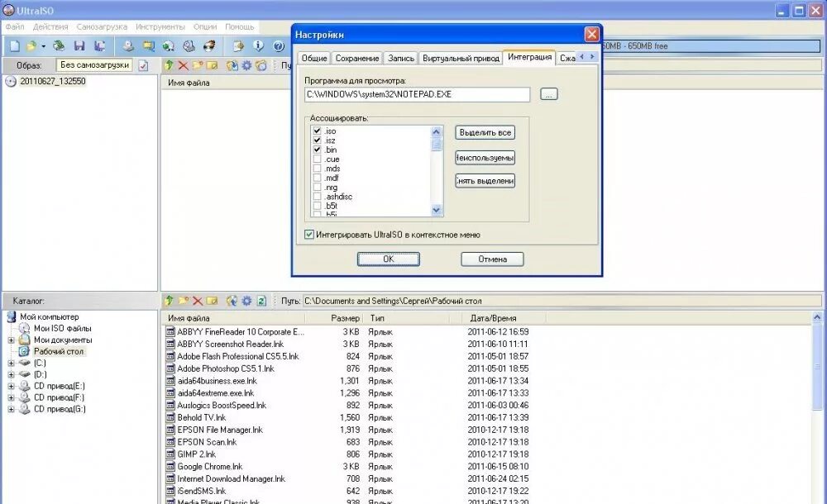
Task: Click the blue Info icon
Action: [258, 46]
